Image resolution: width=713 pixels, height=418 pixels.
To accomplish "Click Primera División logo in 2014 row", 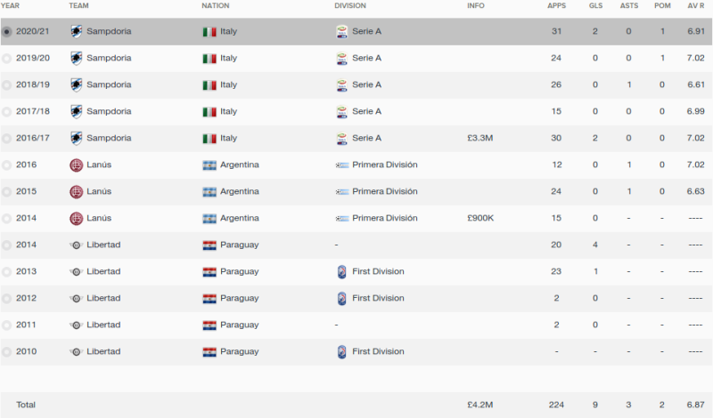I will tap(342, 218).
